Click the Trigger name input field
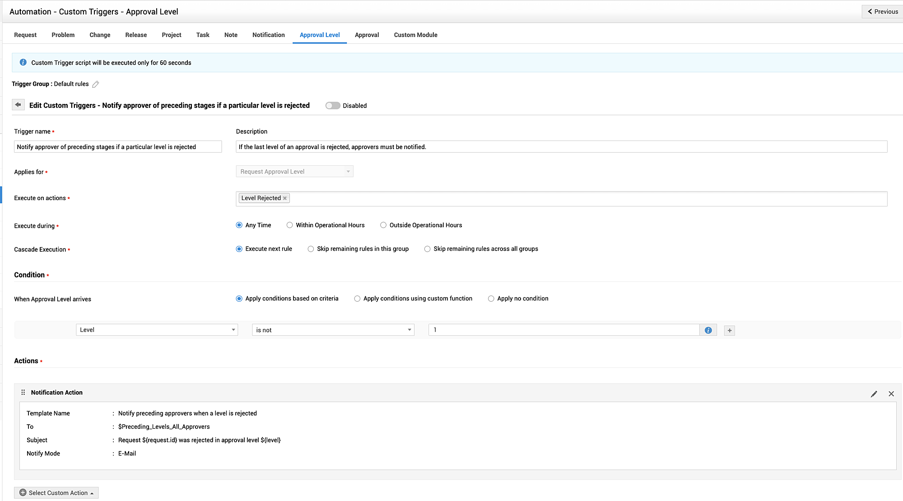903x501 pixels. pos(117,147)
